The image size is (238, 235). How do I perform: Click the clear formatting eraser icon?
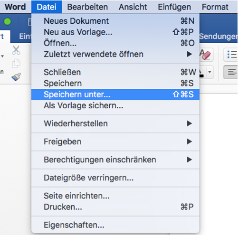206,55
